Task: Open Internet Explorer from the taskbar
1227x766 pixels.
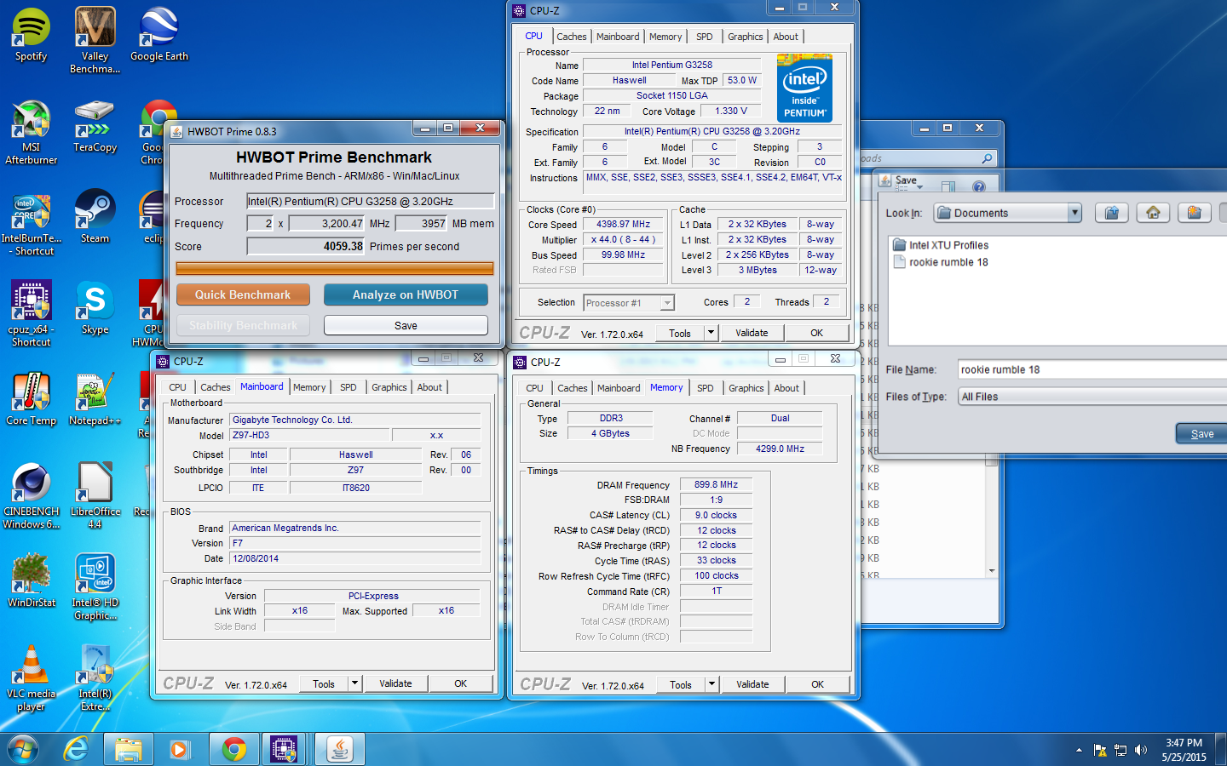Action: 77,750
